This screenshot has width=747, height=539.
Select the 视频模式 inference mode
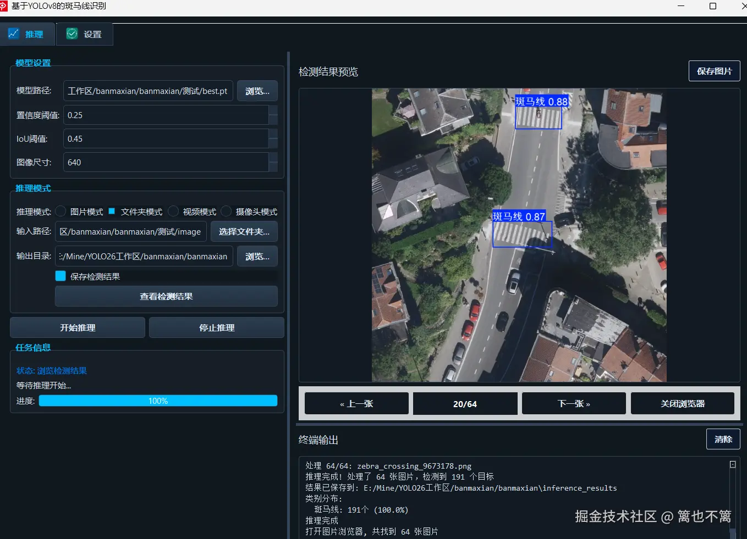(x=173, y=211)
